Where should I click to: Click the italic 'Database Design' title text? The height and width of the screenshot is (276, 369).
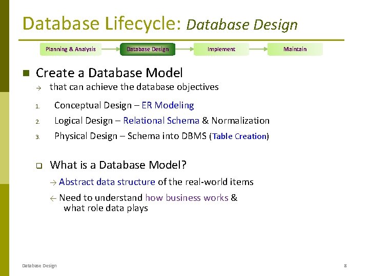(242, 25)
